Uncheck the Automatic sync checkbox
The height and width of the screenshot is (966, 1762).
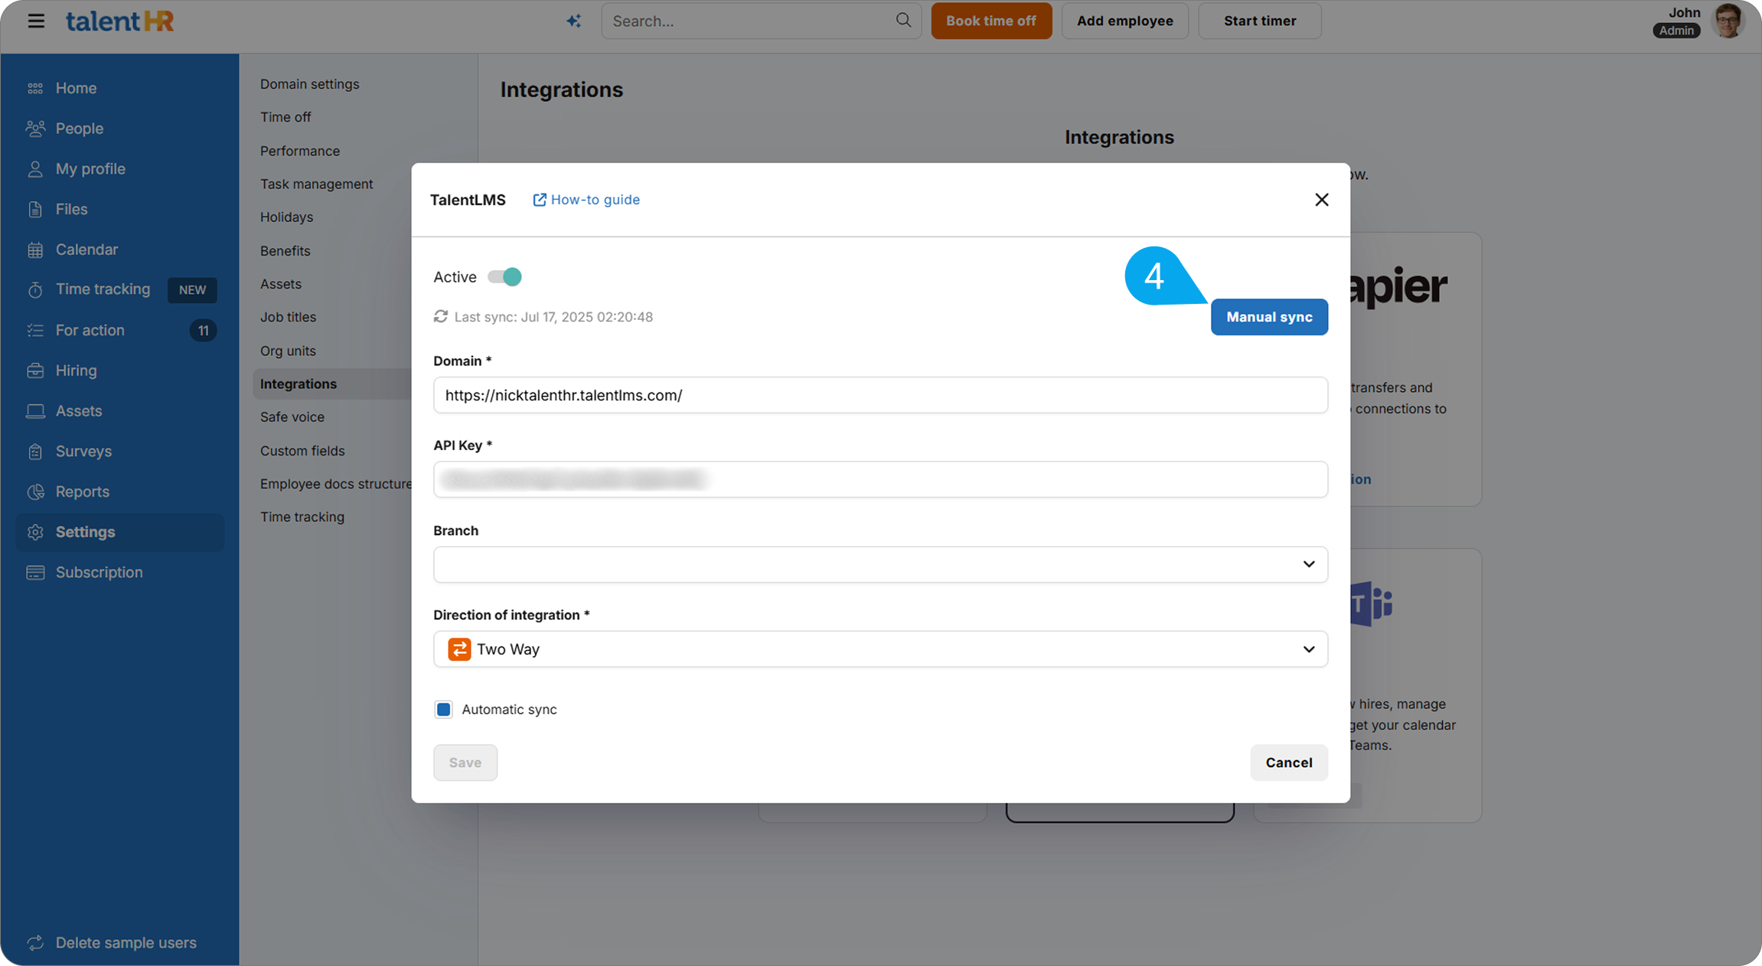pyautogui.click(x=443, y=710)
